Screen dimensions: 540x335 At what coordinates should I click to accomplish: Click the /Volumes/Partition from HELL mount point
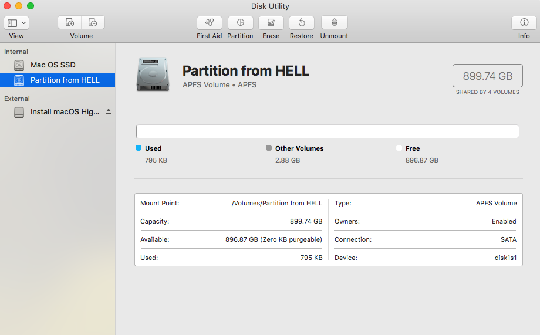pos(277,203)
